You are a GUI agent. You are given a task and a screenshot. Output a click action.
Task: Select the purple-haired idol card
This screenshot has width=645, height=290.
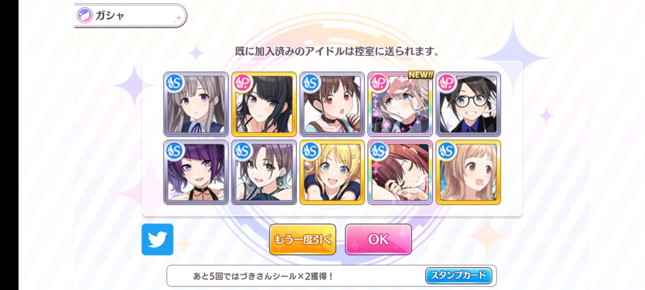point(196,172)
